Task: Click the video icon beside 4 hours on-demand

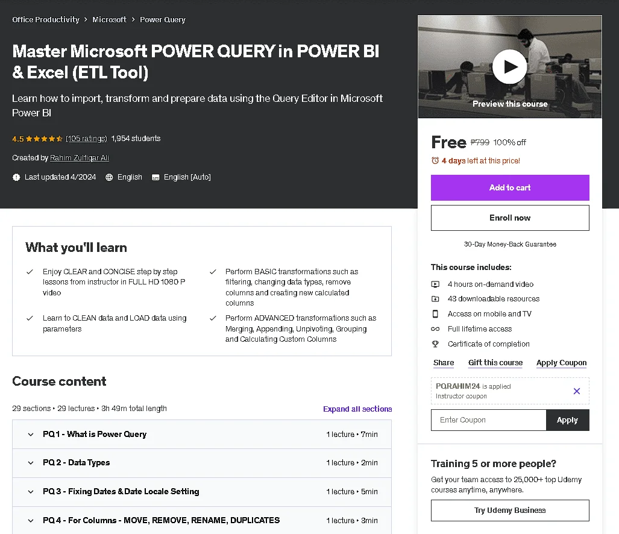Action: [435, 284]
